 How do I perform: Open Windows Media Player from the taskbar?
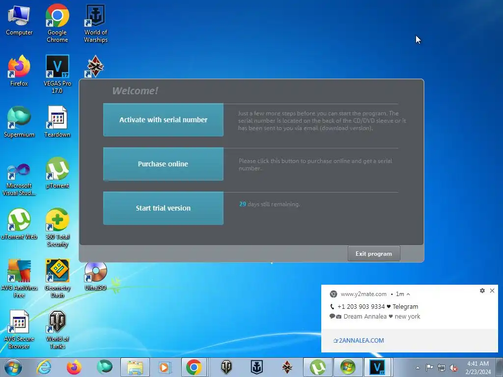165,367
